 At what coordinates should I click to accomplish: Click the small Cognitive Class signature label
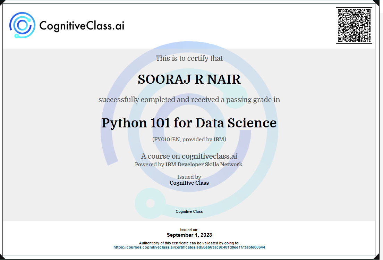[x=189, y=211]
